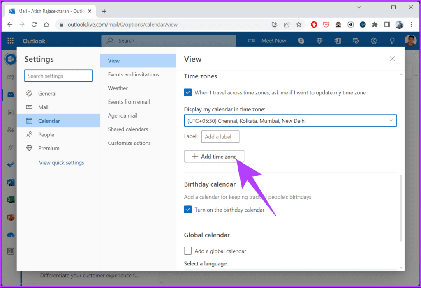
Task: Click the Outlook search box
Action: [x=169, y=41]
